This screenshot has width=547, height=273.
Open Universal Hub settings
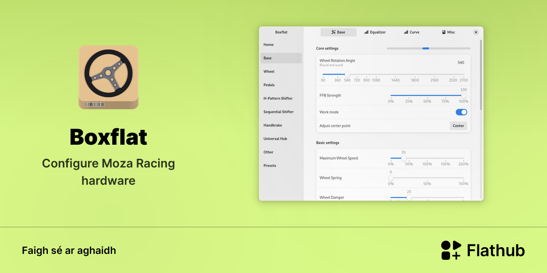click(x=281, y=139)
